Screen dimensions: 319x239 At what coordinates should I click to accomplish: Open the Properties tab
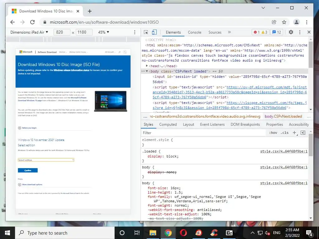click(x=274, y=124)
